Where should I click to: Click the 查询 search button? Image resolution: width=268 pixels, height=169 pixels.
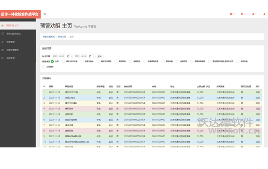pos(100,56)
